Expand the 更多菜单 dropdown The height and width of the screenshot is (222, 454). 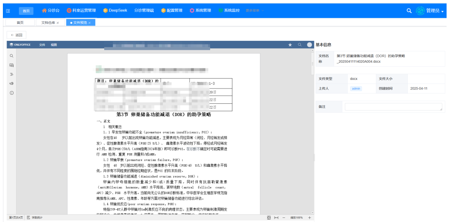255,11
